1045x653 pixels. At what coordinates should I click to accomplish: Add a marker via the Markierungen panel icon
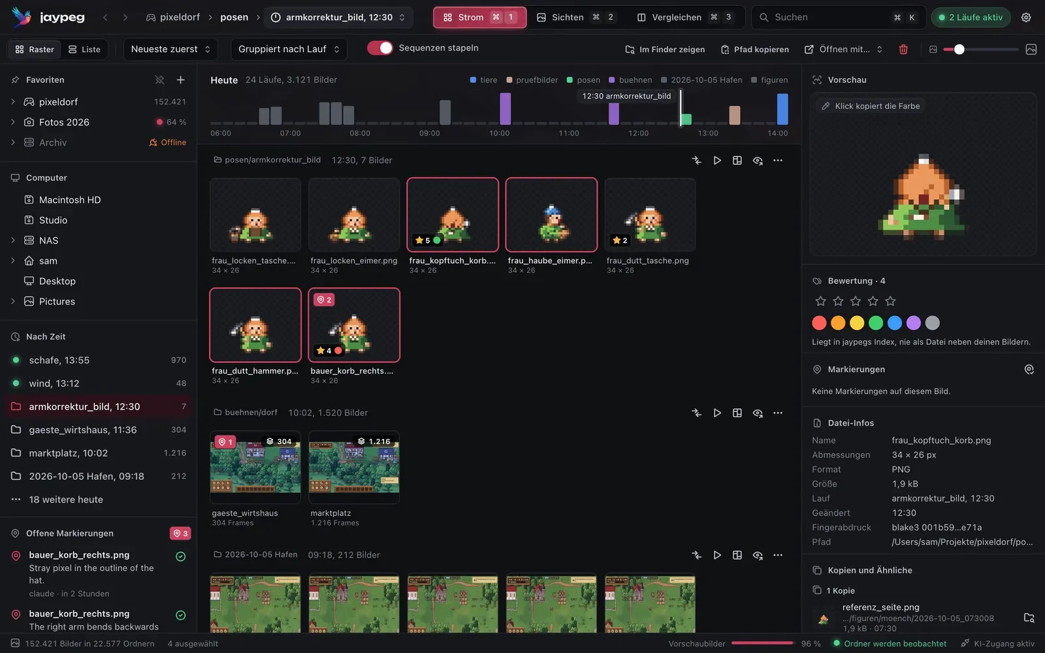(1029, 370)
